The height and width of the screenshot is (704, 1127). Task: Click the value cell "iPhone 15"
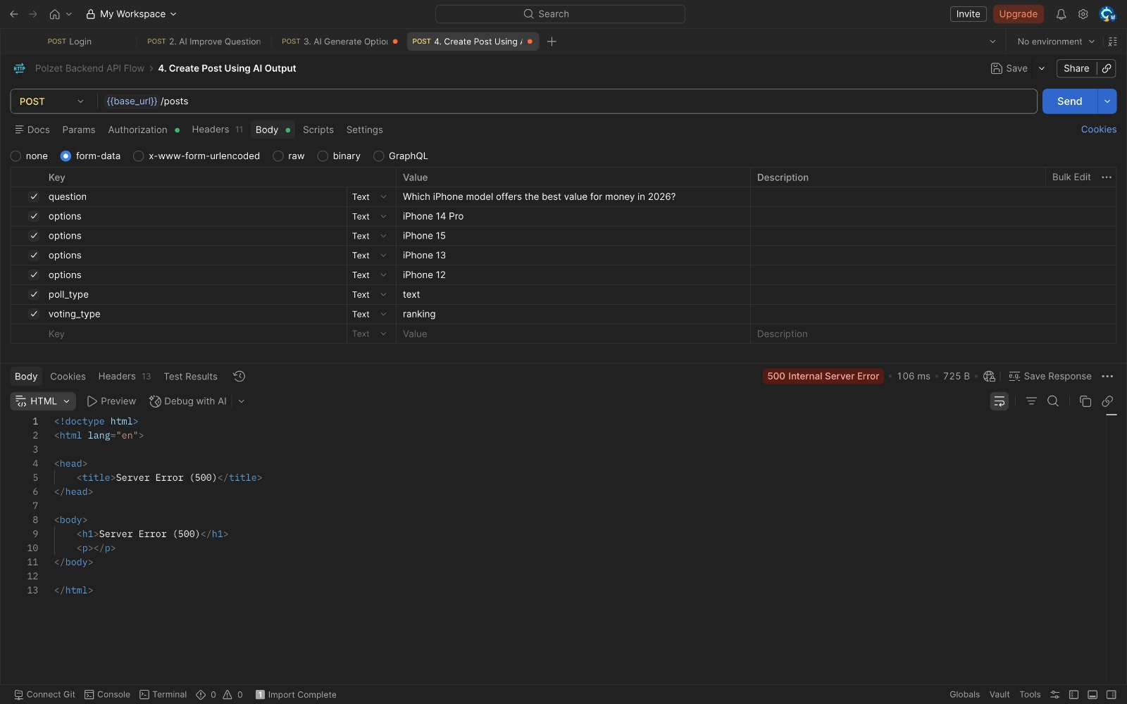click(x=573, y=236)
